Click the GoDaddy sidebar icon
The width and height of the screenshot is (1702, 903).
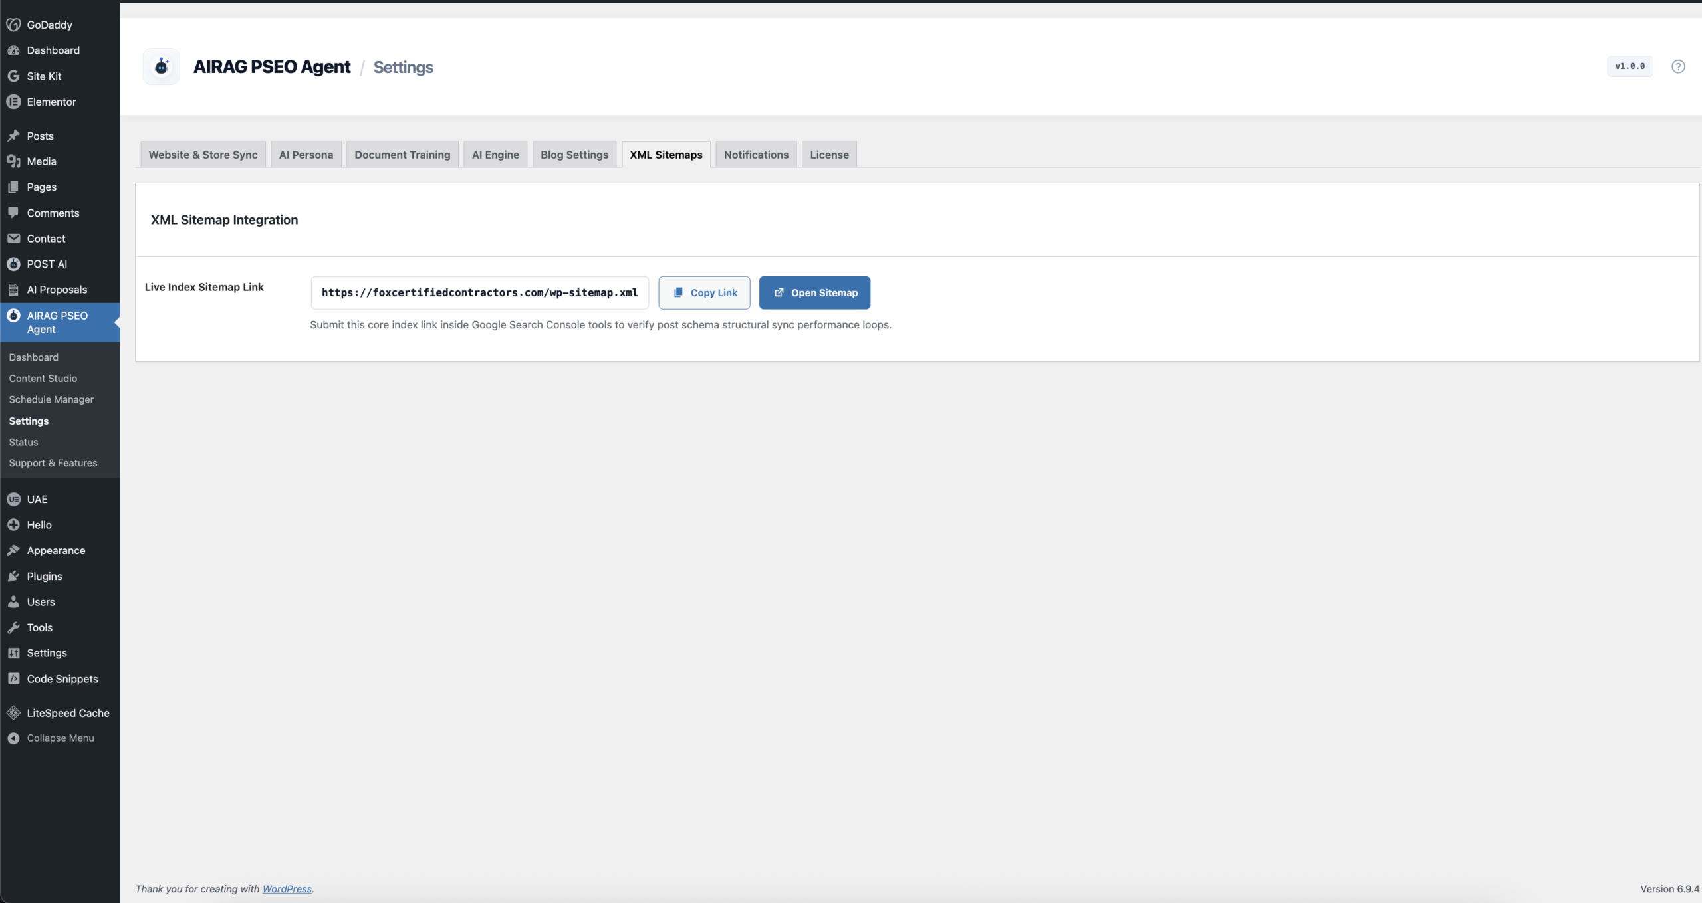point(13,25)
